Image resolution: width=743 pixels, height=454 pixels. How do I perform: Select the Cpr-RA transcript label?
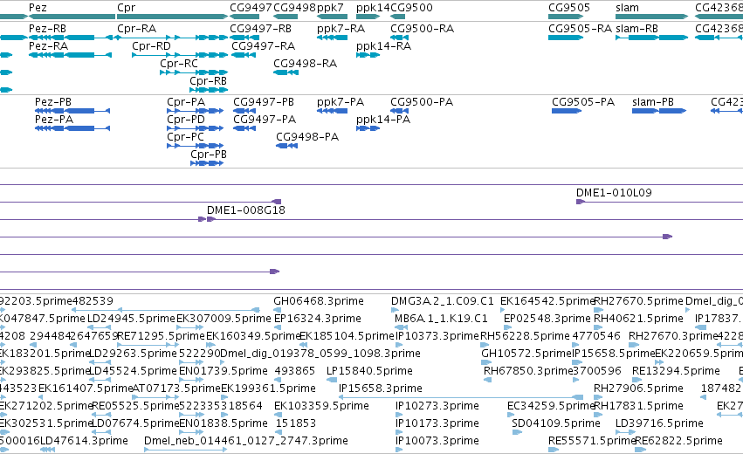[136, 29]
